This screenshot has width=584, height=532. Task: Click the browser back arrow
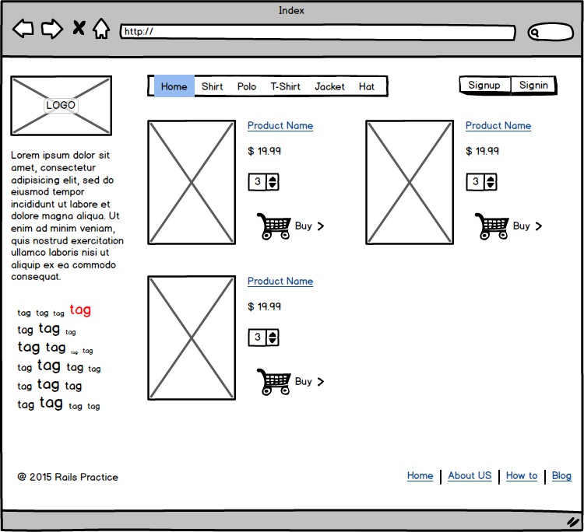coord(23,30)
